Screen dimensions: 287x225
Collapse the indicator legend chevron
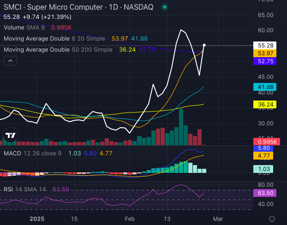11,61
